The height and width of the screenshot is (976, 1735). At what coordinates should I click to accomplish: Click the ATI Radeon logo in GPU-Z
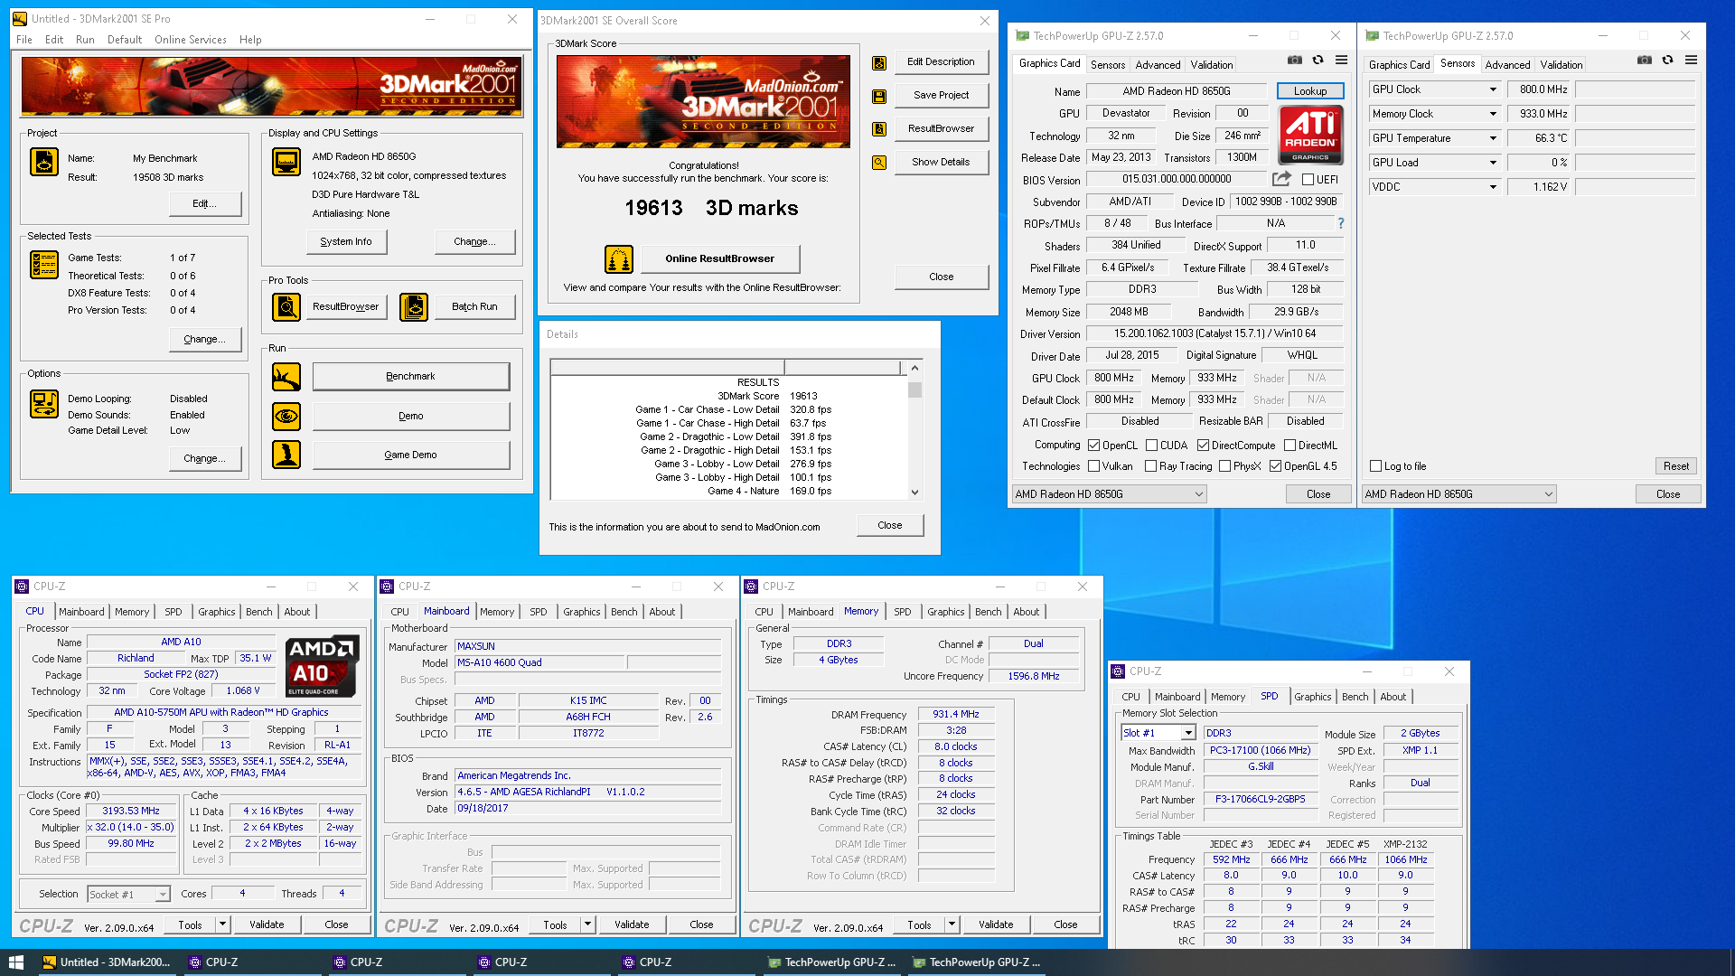(x=1310, y=134)
